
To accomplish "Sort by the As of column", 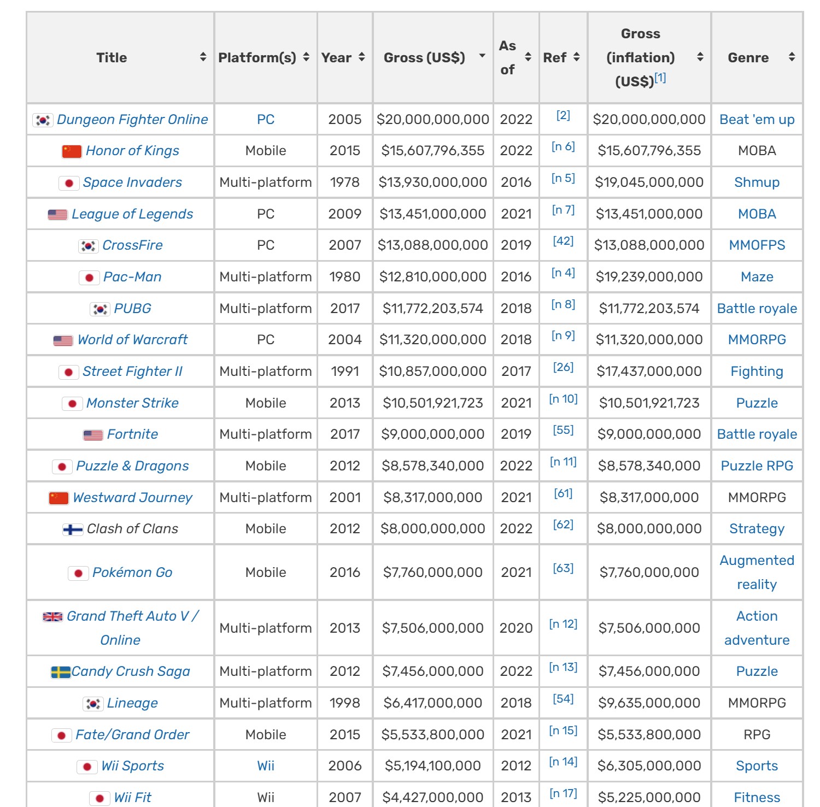I will click(x=528, y=57).
